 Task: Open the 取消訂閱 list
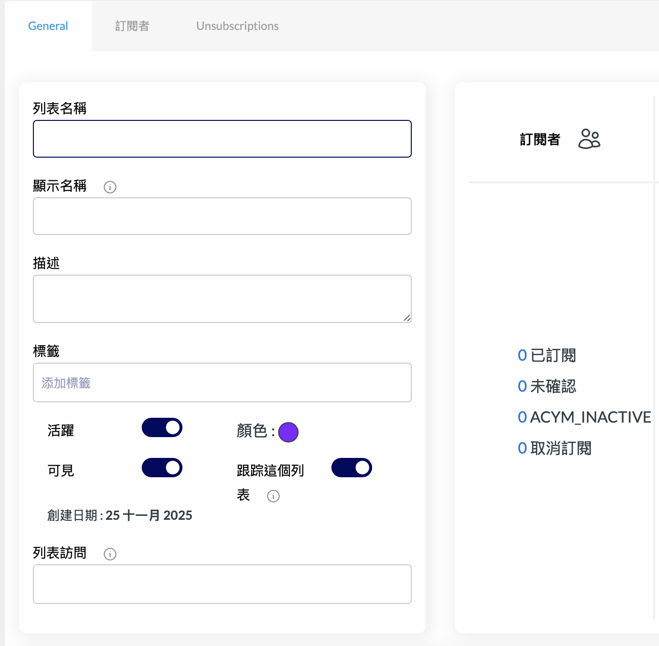click(554, 448)
